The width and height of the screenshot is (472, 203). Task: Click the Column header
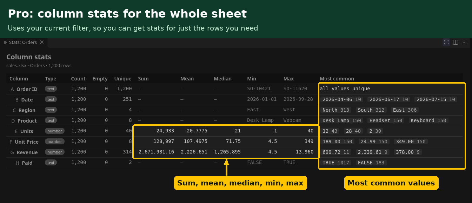(x=19, y=79)
